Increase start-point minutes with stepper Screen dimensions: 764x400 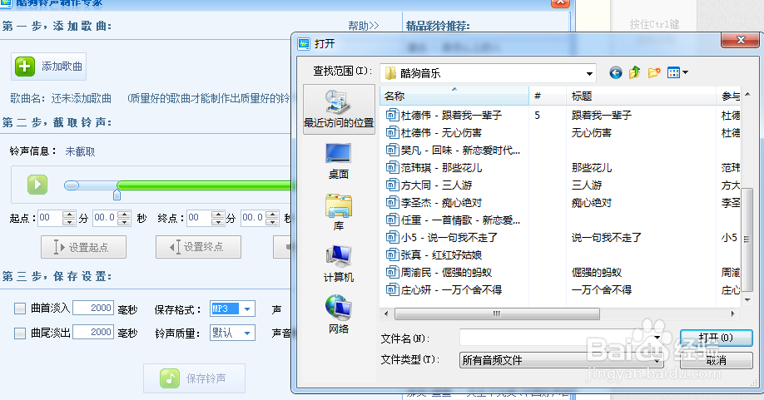coord(69,215)
